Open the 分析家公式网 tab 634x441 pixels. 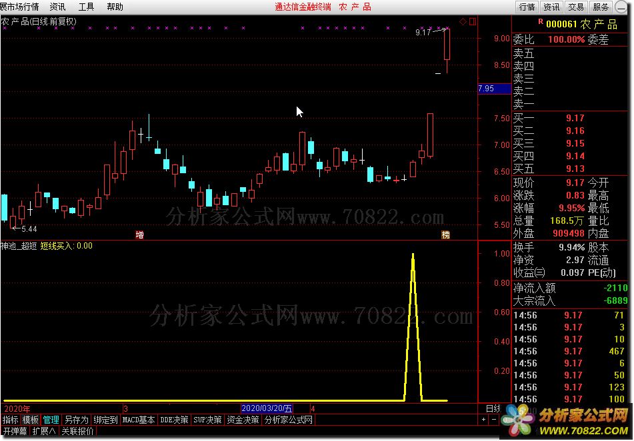pyautogui.click(x=288, y=420)
